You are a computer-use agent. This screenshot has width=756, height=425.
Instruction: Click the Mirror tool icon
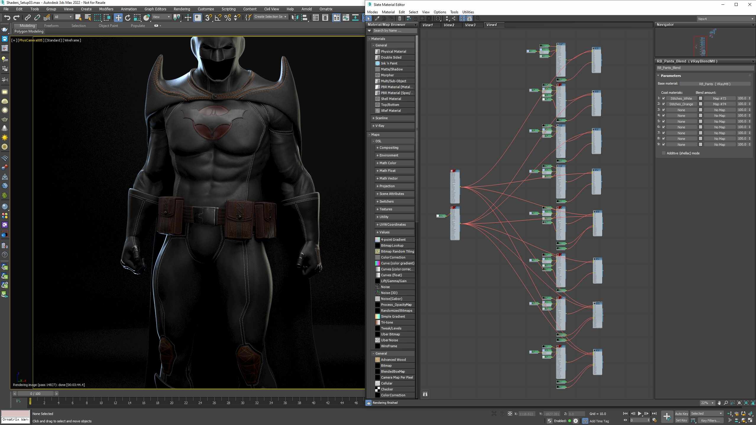(x=295, y=17)
